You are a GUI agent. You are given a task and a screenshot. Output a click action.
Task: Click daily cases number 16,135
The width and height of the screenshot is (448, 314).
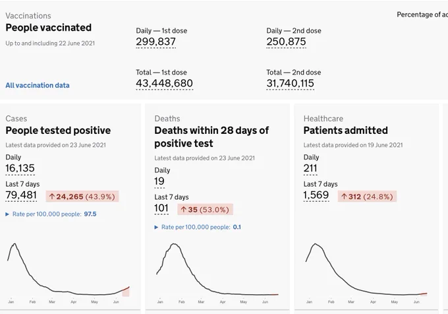coord(20,168)
